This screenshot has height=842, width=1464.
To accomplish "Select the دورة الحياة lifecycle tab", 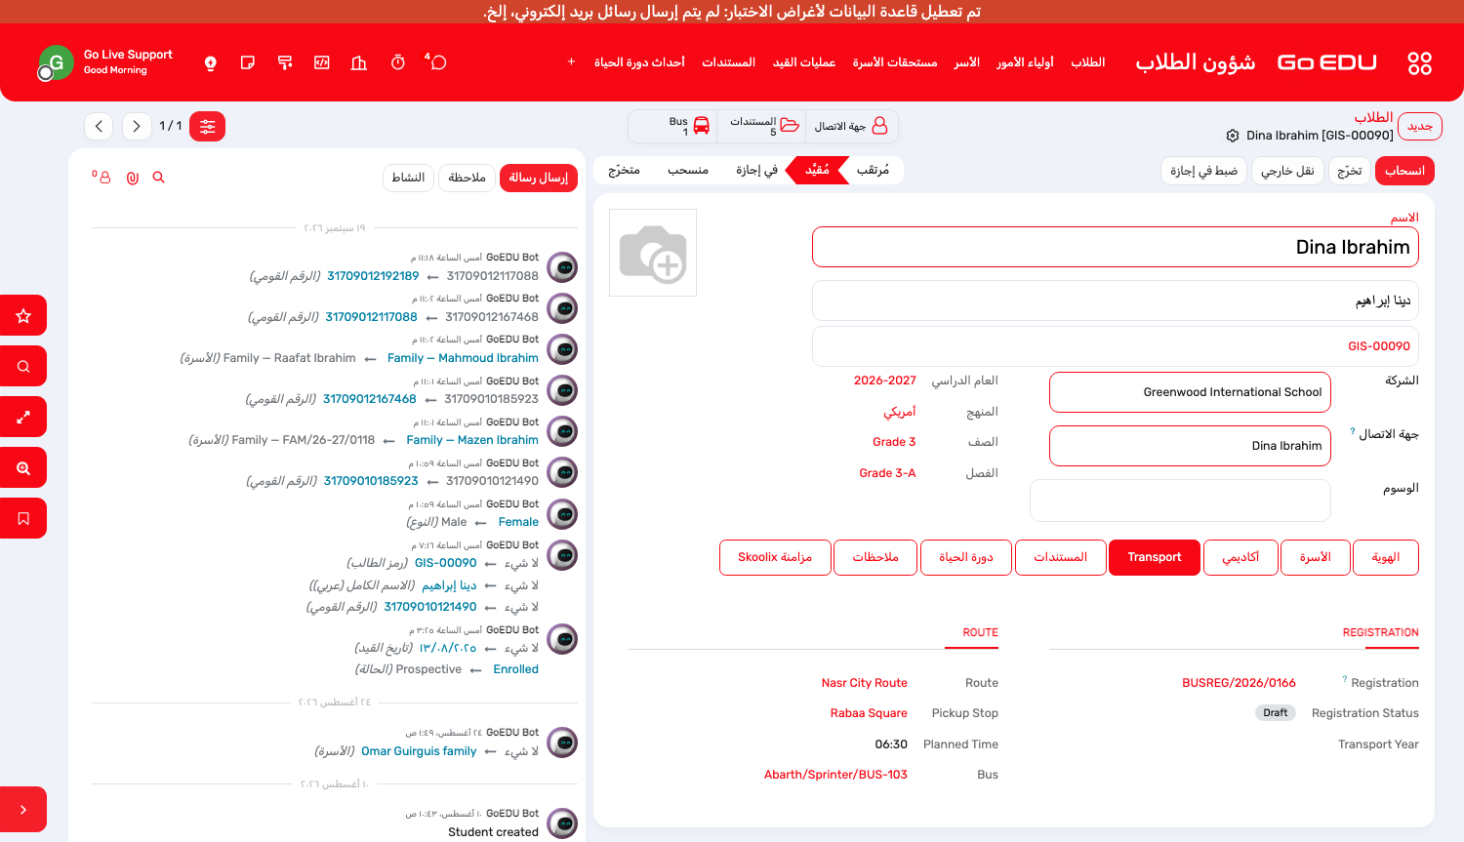I will click(966, 557).
